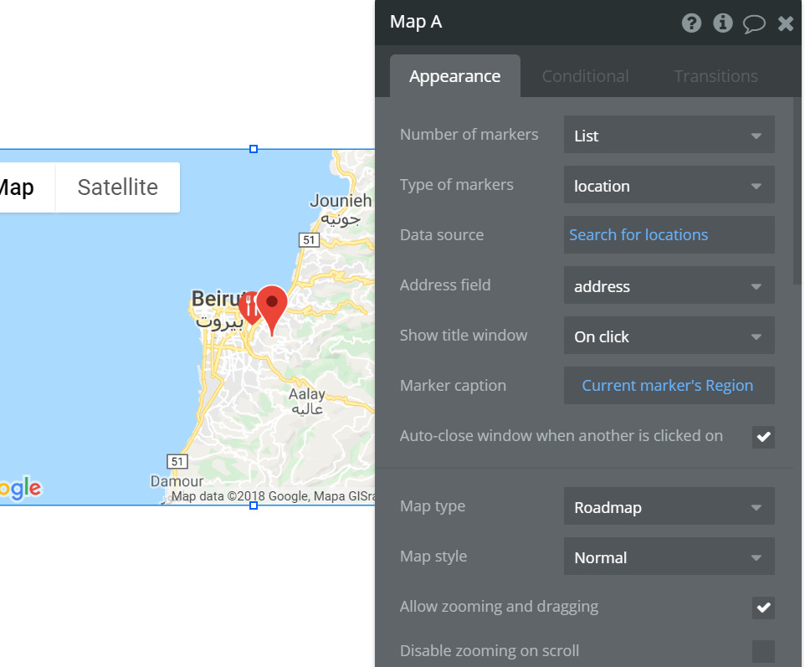Toggle Auto-close window when another is clicked
The height and width of the screenshot is (667, 805).
pos(763,437)
